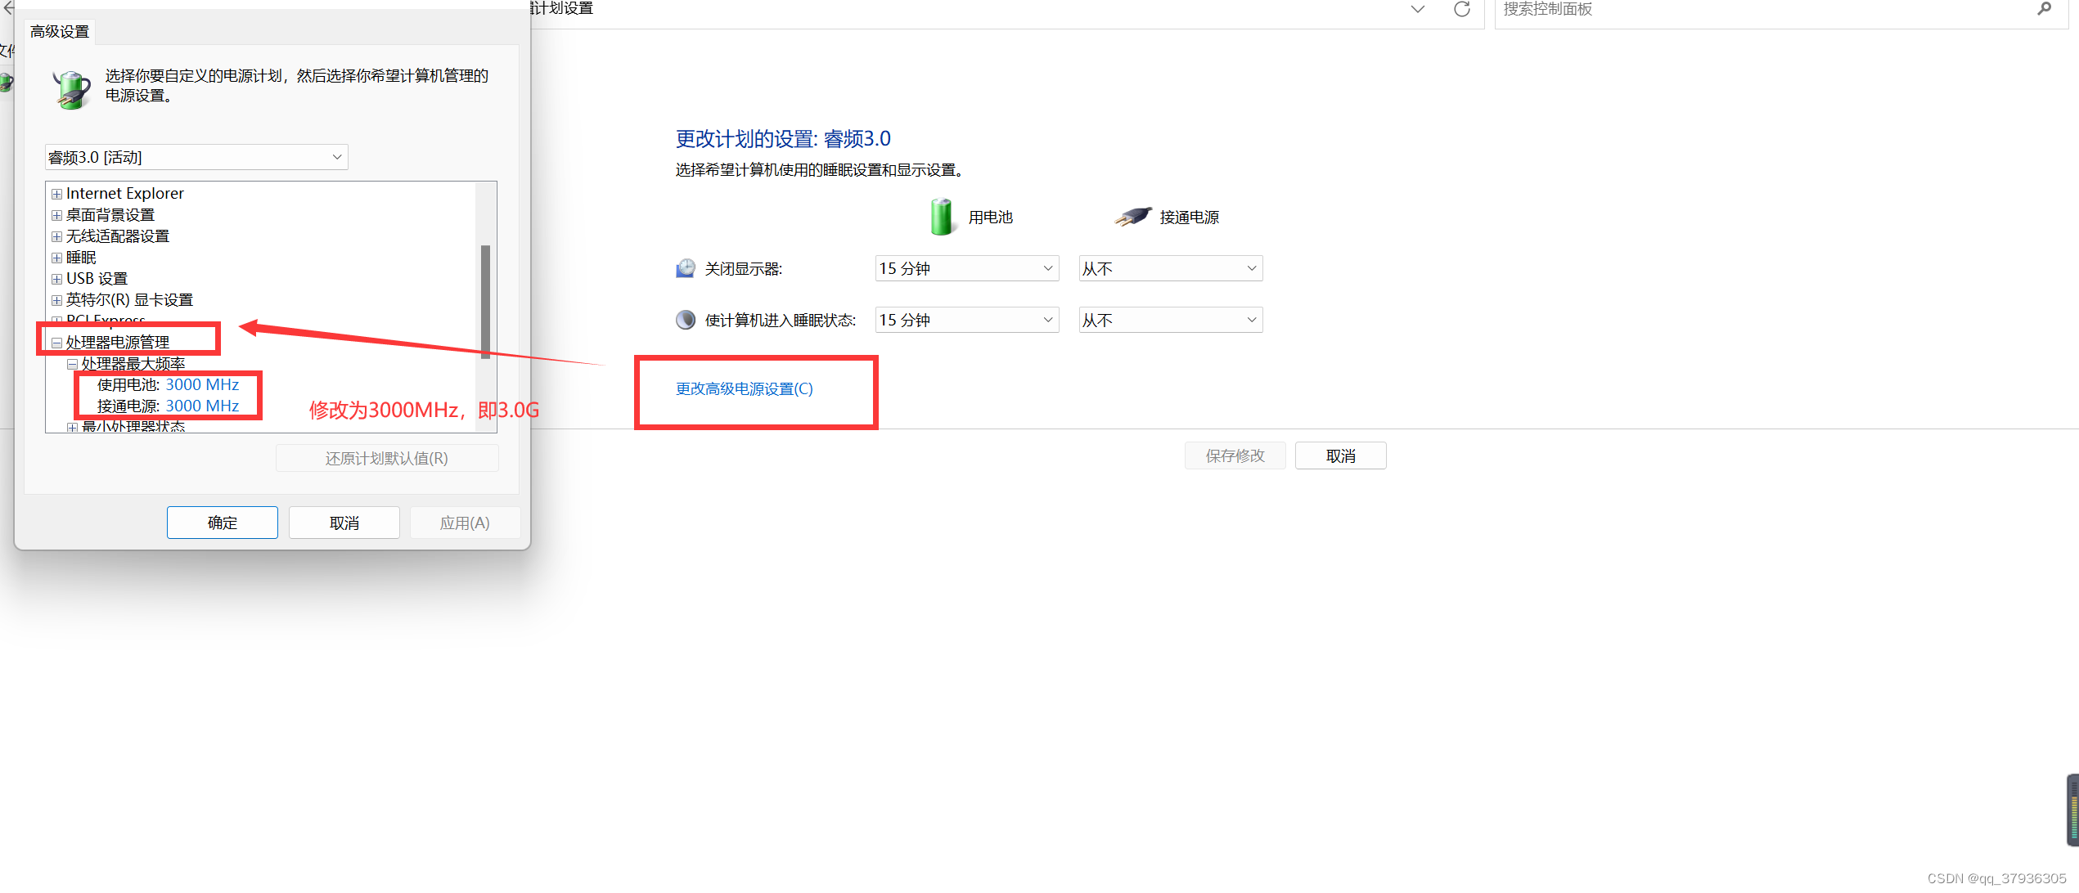This screenshot has height=893, width=2079.
Task: Open the 睿频3.0 [活动] plan dropdown
Action: pyautogui.click(x=196, y=157)
